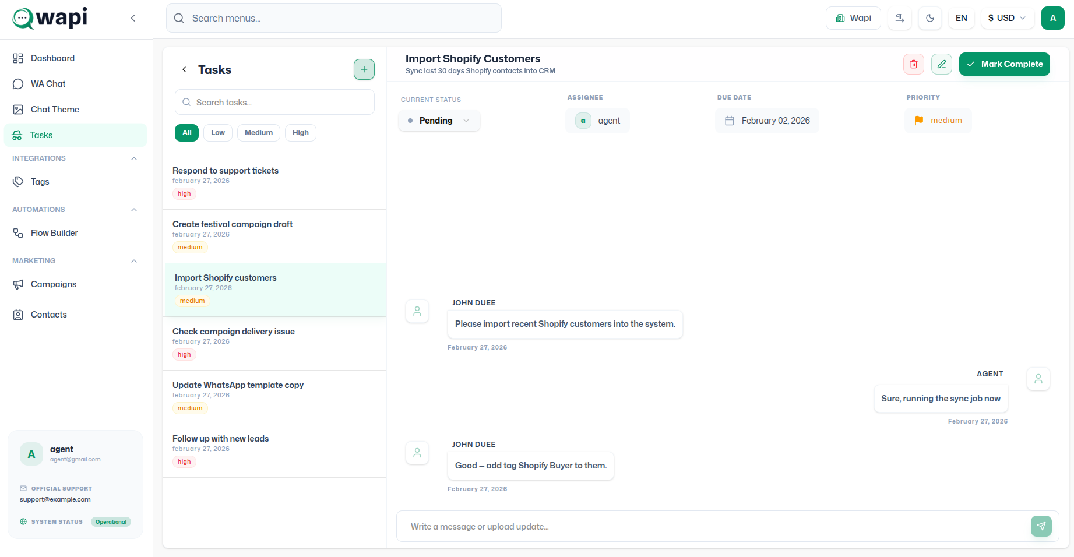This screenshot has height=557, width=1074.
Task: Click the magnifier icon in Search menus
Action: click(179, 18)
